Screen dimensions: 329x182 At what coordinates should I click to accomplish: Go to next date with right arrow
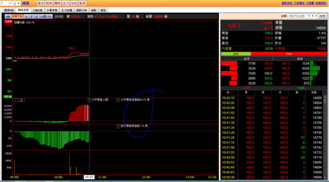point(316,16)
